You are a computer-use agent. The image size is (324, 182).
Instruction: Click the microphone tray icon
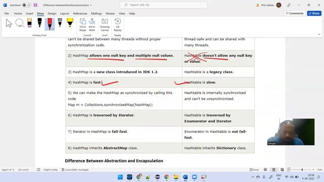click(264, 177)
